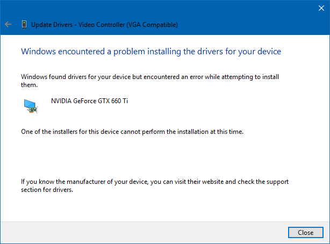The width and height of the screenshot is (330, 244).
Task: Click the 'section for drivers.' line
Action: click(x=47, y=190)
